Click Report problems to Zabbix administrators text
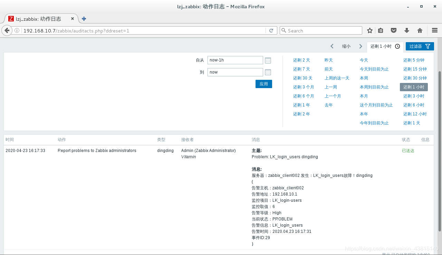The image size is (442, 255). pyautogui.click(x=97, y=151)
